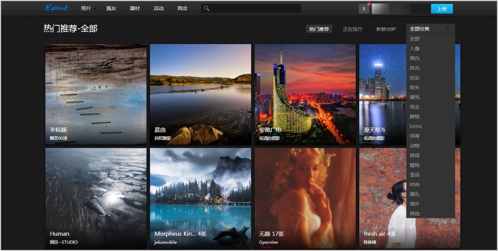The image size is (498, 251).
Task: Open the Morpheus Kin... lake album
Action: pyautogui.click(x=200, y=198)
